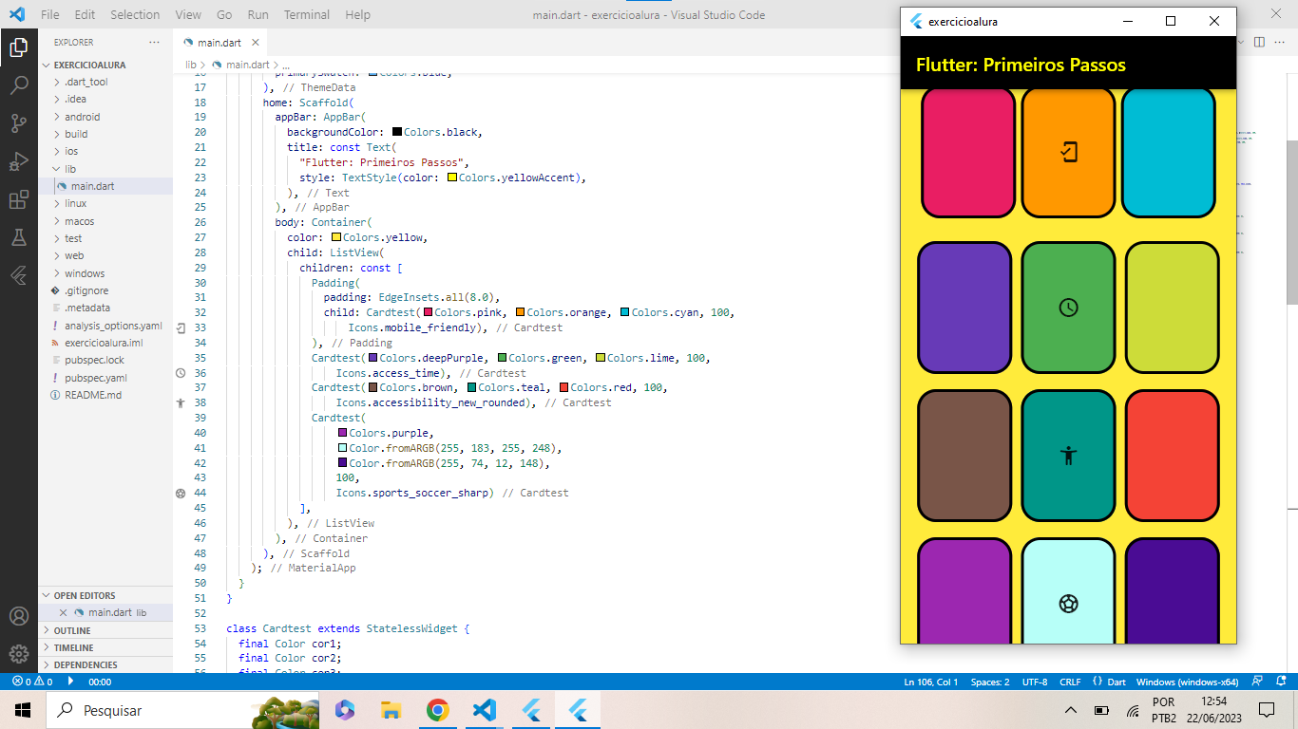Image resolution: width=1298 pixels, height=729 pixels.
Task: Click the soccer ball gutter icon on line 44
Action: [x=181, y=494]
